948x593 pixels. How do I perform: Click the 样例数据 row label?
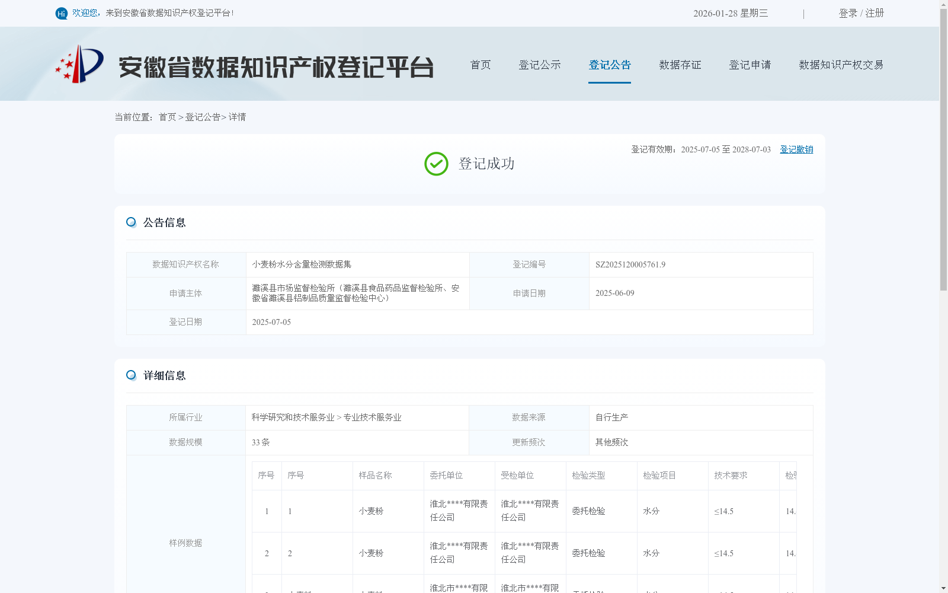185,543
